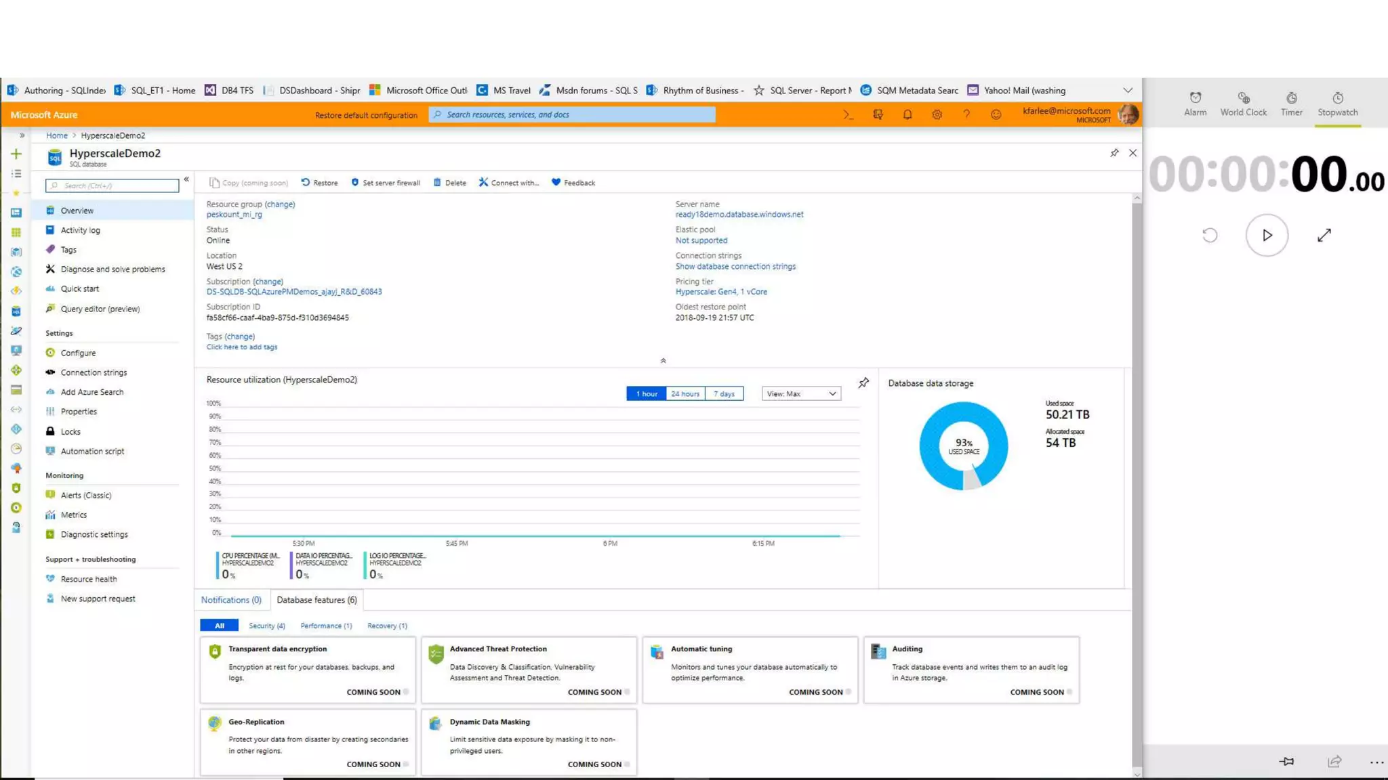Click here to add tags link
Viewport: 1388px width, 780px height.
(241, 347)
